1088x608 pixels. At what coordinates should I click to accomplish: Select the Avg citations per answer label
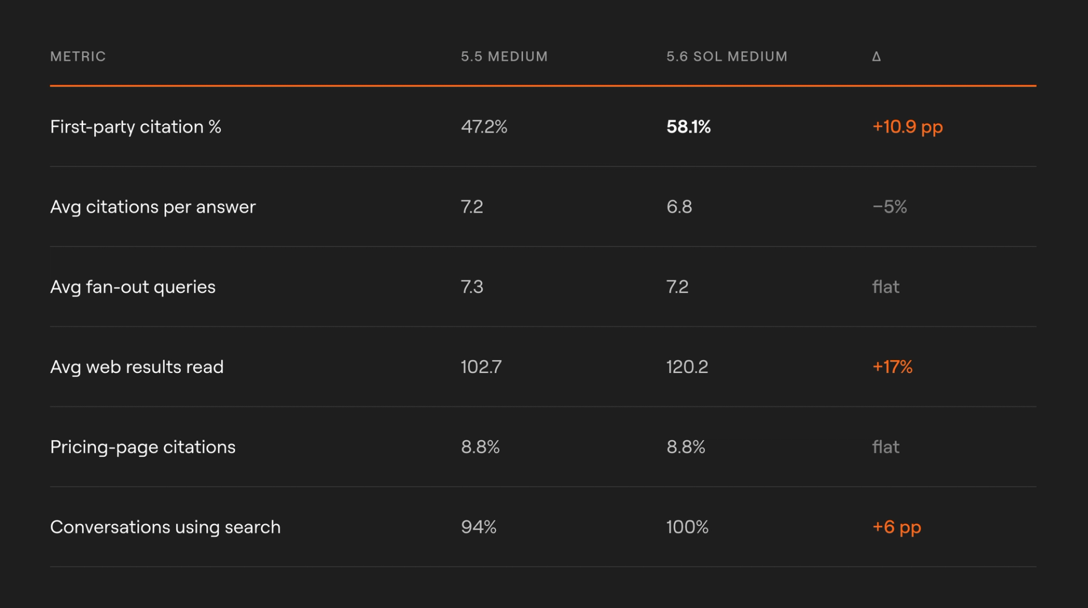[153, 207]
